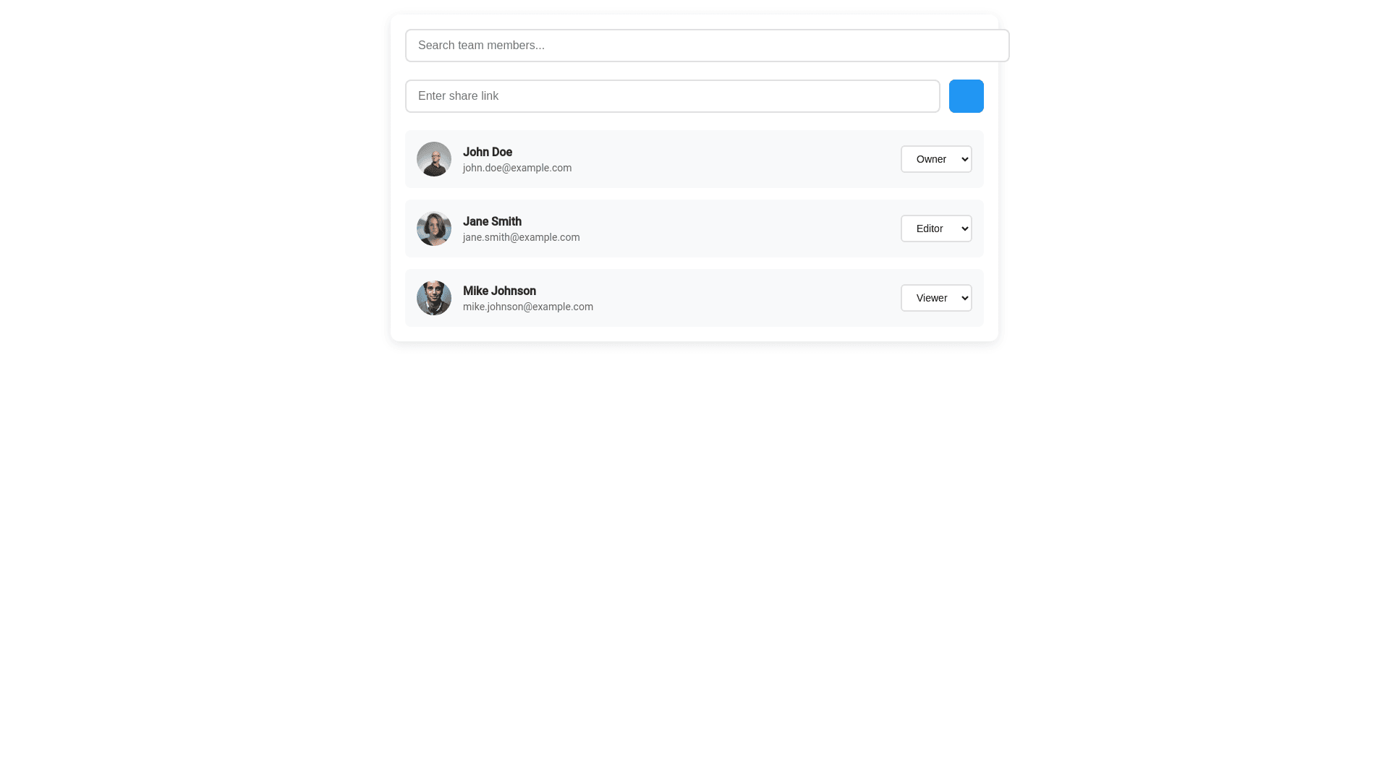Select John Doe's member row
This screenshot has height=781, width=1389.
click(x=694, y=158)
